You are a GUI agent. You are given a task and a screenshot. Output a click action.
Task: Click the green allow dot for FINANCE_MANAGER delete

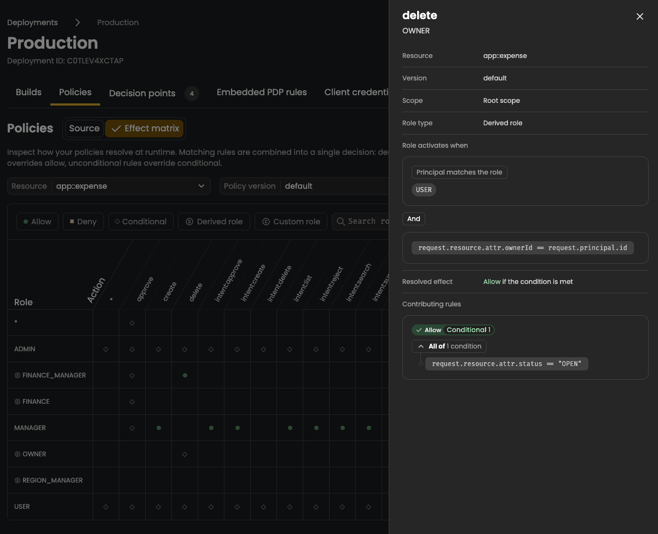[x=185, y=375]
